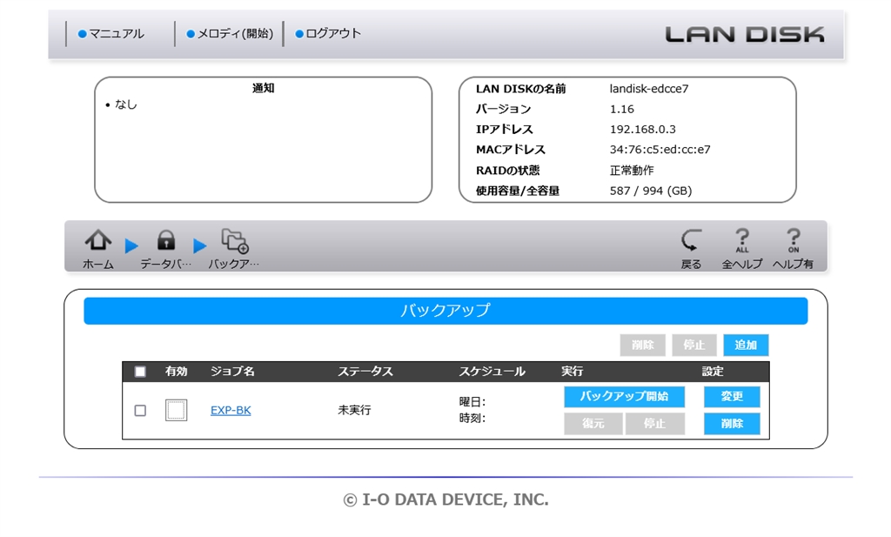Screen dimensions: 891x537
Task: Click the 停止 button in EXP-BK row
Action: 654,424
